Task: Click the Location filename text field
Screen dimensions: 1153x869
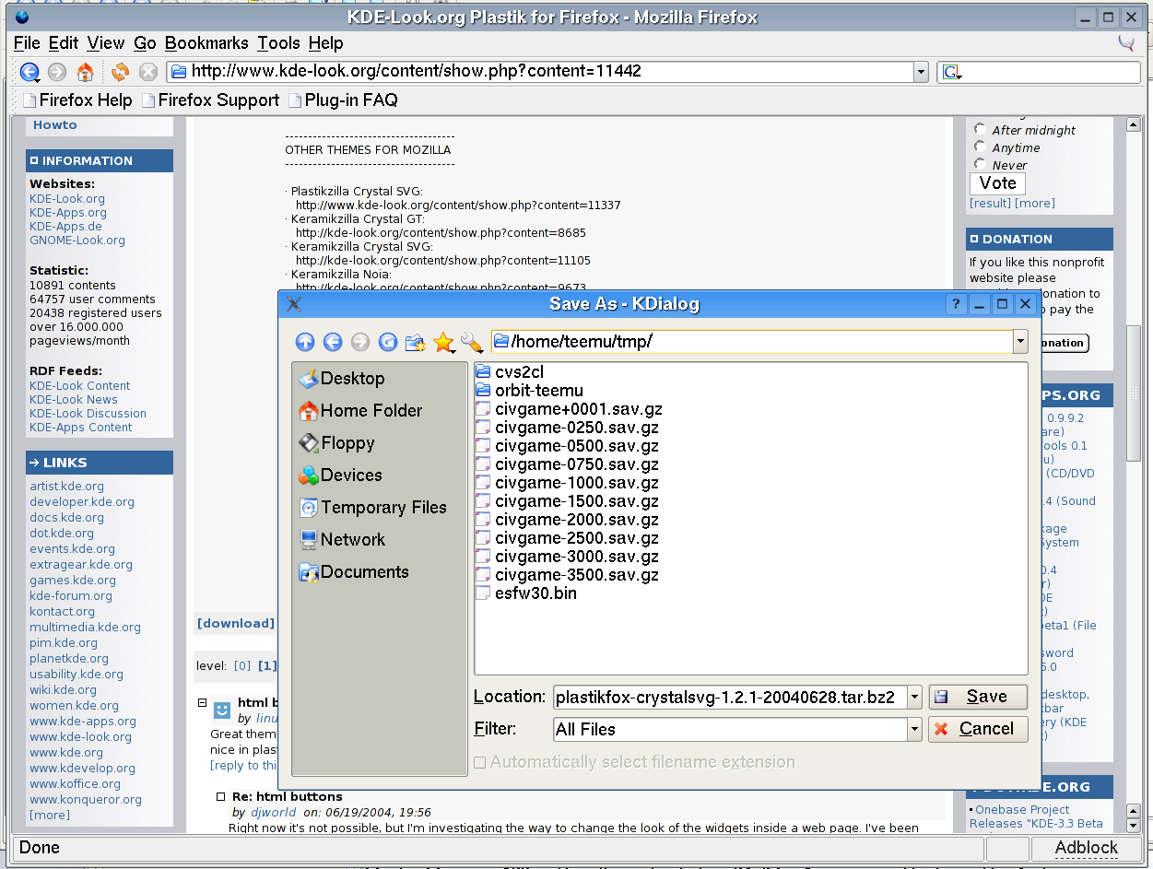Action: tap(730, 697)
